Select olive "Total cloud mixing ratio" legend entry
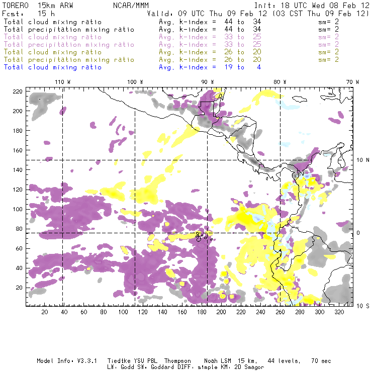The height and width of the screenshot is (372, 372). coord(53,52)
